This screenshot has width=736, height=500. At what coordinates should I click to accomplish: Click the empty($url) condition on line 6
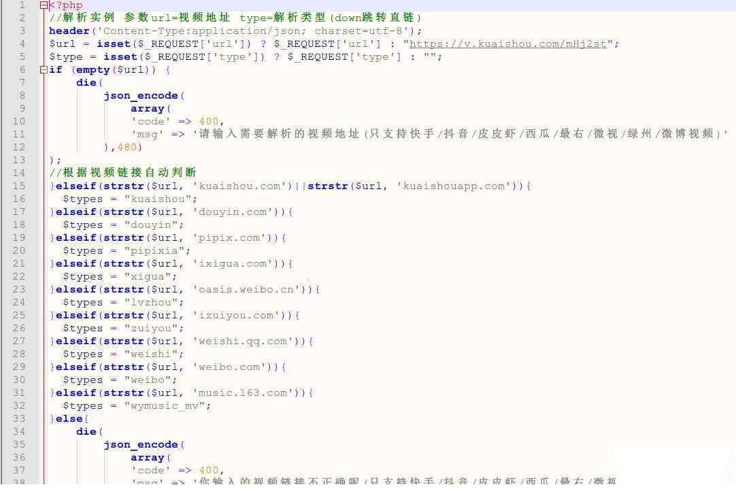coord(114,70)
